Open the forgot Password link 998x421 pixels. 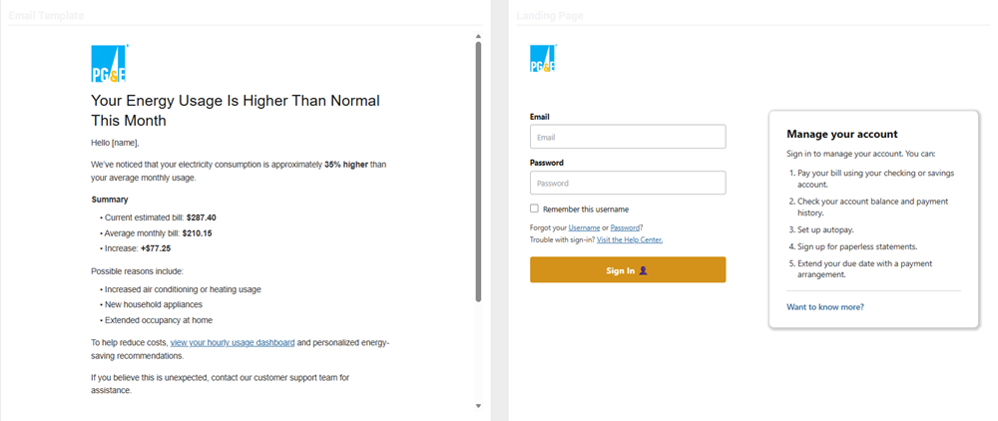(625, 227)
